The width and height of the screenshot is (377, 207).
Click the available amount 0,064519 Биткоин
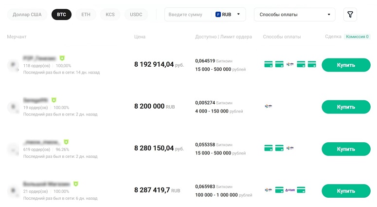coord(214,61)
